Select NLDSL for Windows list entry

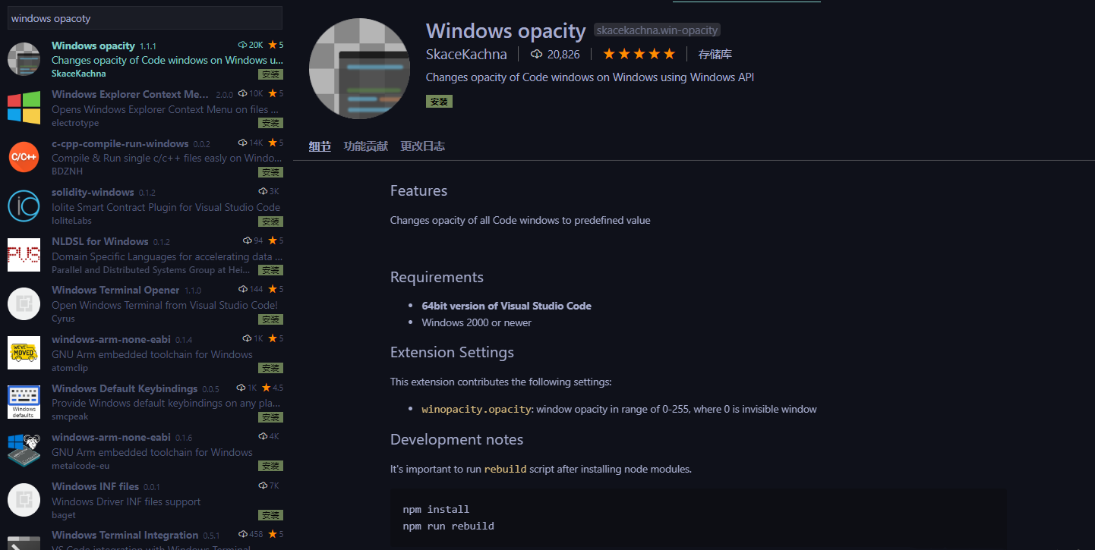pos(144,255)
